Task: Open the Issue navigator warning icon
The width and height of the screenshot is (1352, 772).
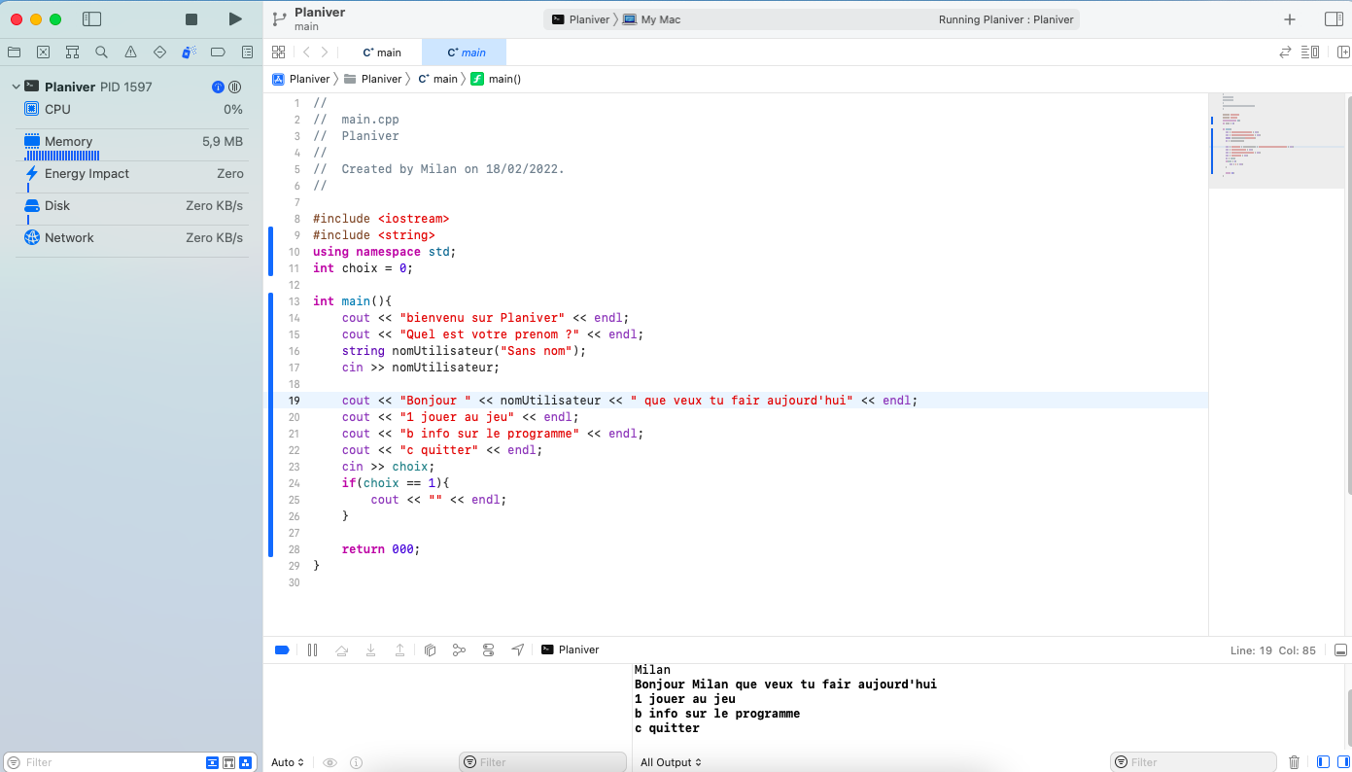Action: tap(130, 53)
